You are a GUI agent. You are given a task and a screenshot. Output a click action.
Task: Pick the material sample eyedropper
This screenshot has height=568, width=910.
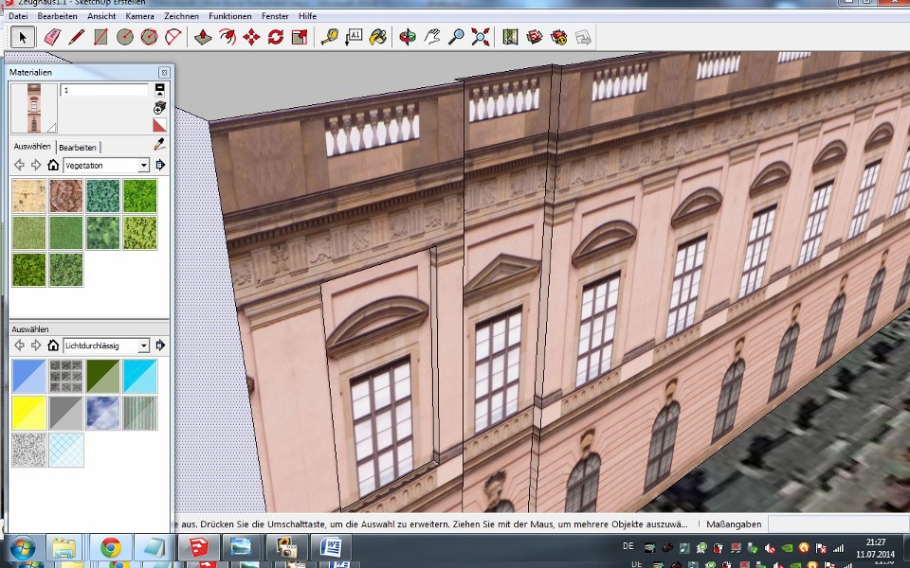pyautogui.click(x=159, y=144)
